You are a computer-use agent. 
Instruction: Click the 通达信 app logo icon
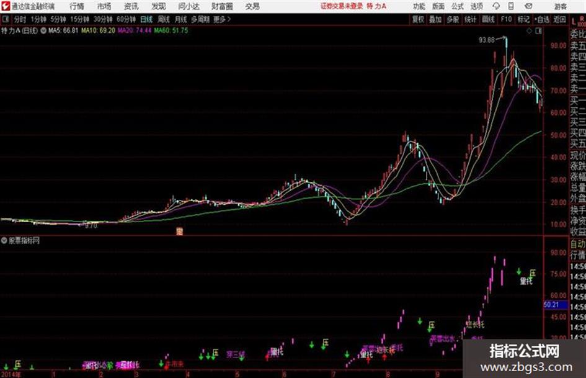coord(6,6)
